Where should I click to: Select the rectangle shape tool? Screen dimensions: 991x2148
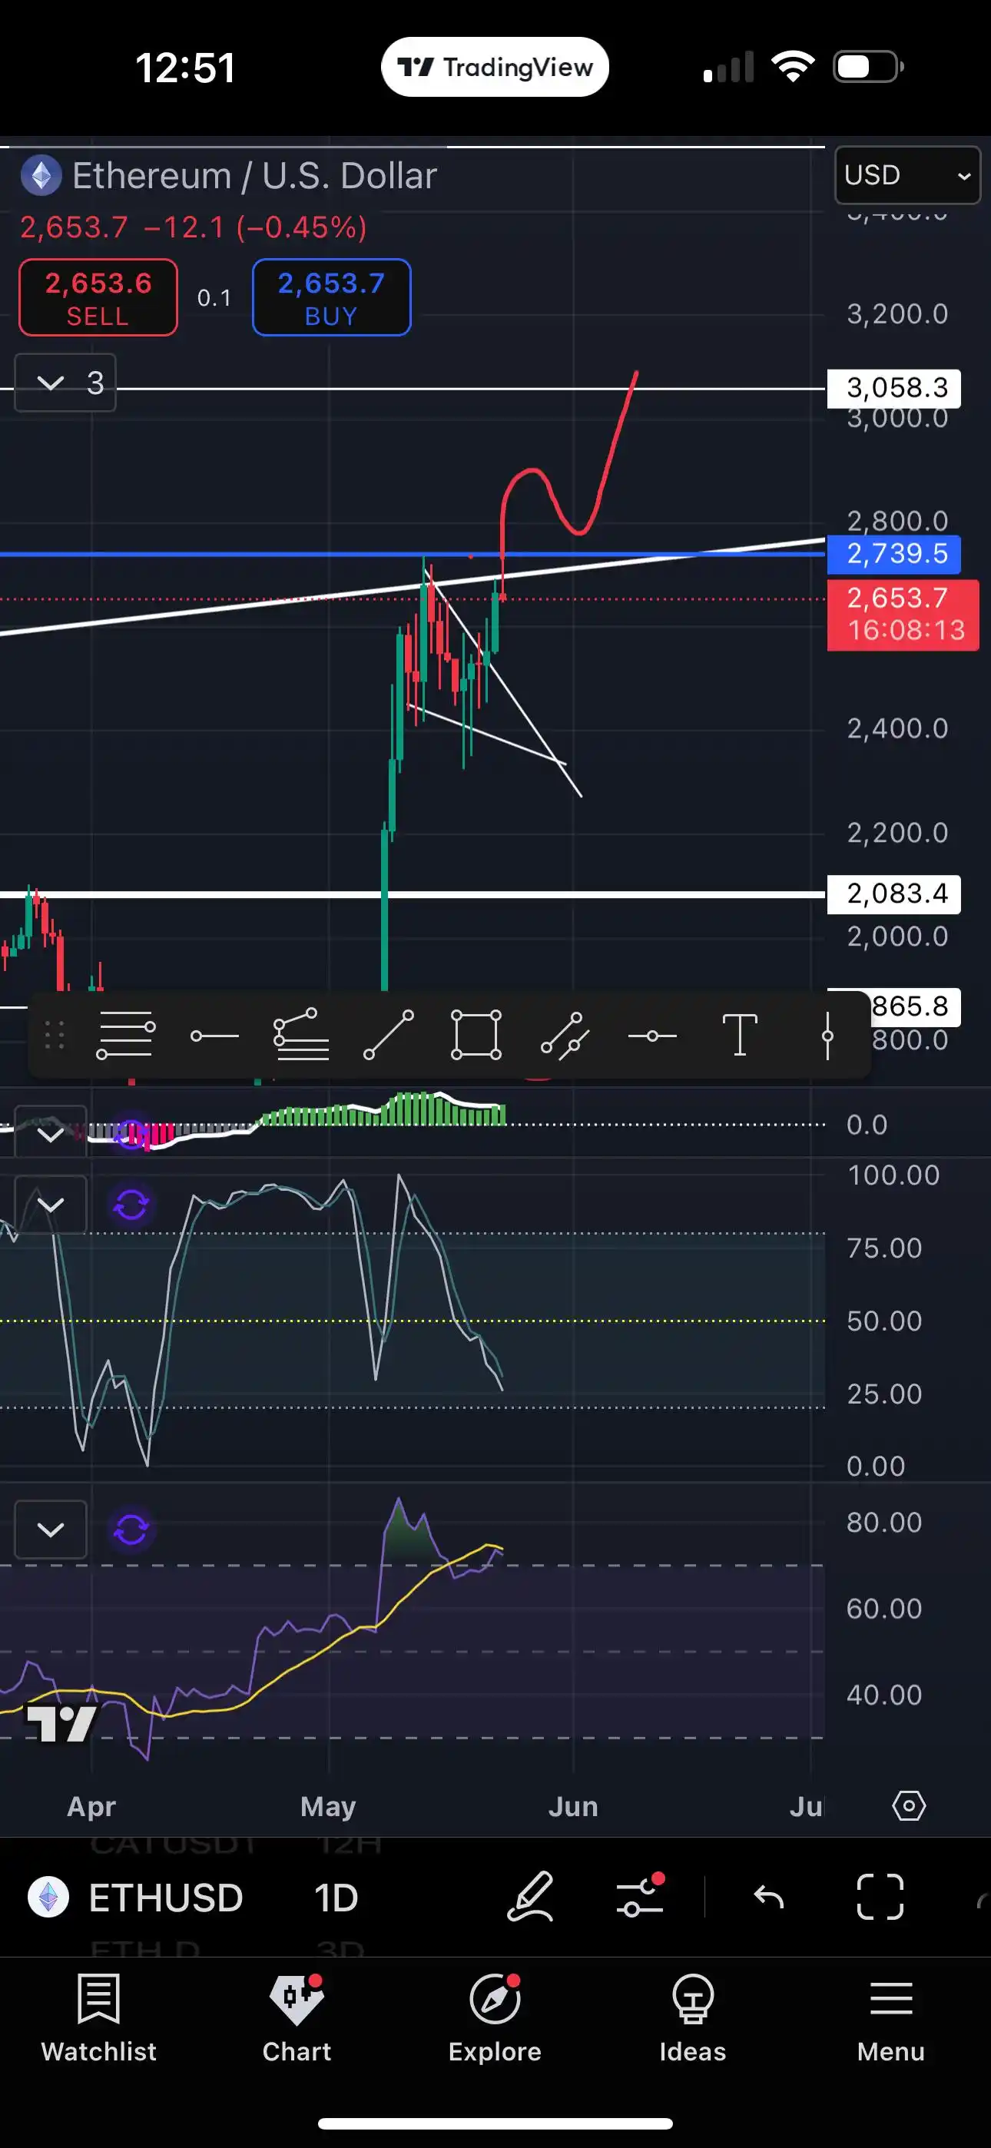click(476, 1036)
